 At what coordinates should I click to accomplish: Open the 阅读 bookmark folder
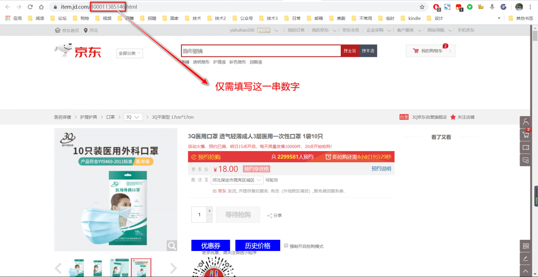(36, 18)
